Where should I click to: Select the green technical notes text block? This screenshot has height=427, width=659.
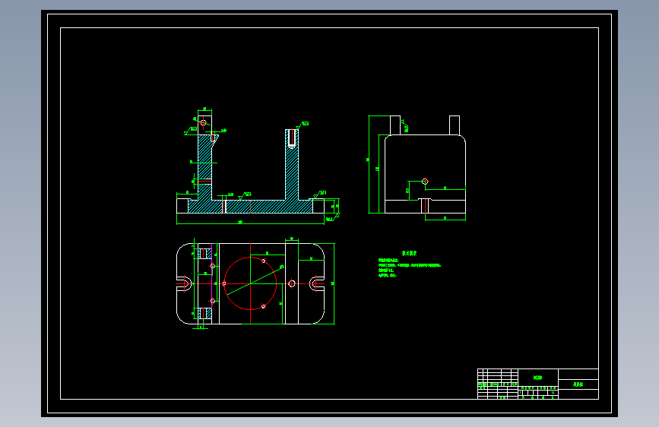[x=410, y=264]
